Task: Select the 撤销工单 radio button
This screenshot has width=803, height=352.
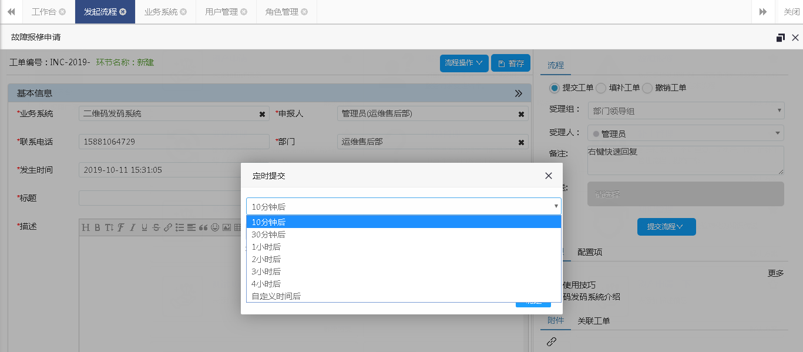Action: (647, 88)
